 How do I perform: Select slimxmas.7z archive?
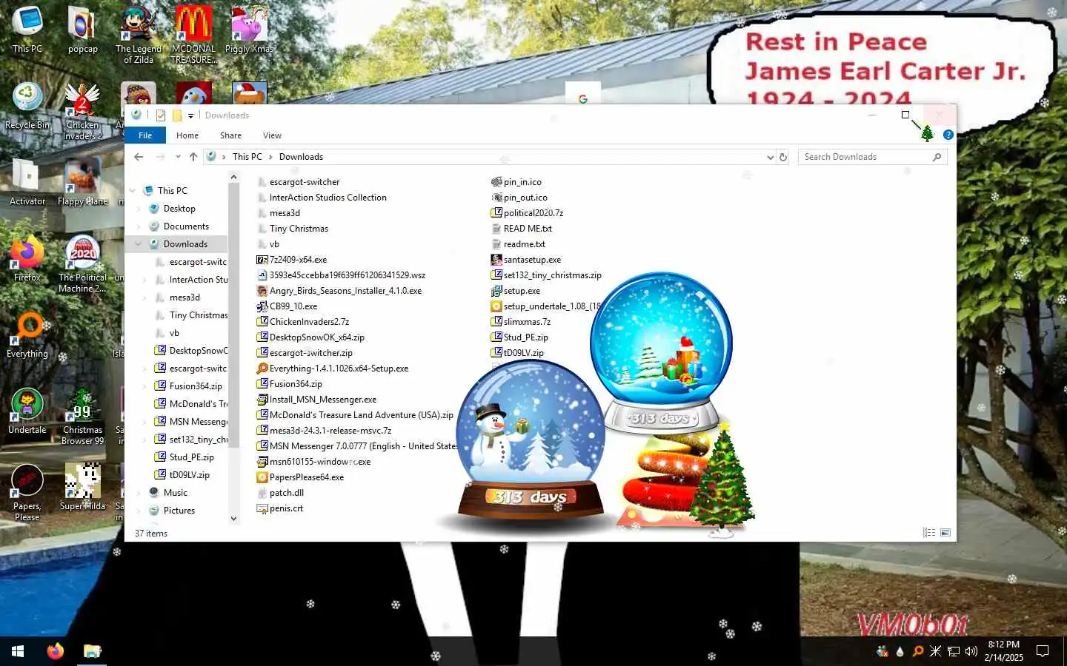521,322
